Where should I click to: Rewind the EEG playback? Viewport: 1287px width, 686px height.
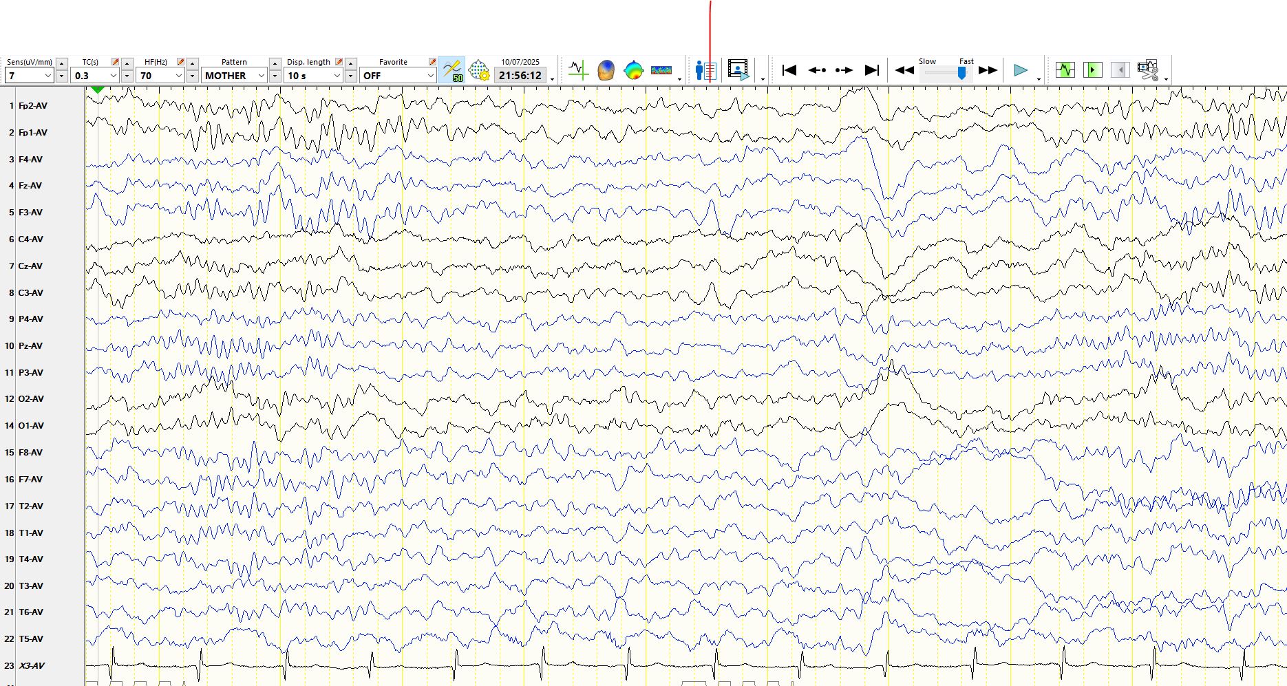tap(904, 70)
